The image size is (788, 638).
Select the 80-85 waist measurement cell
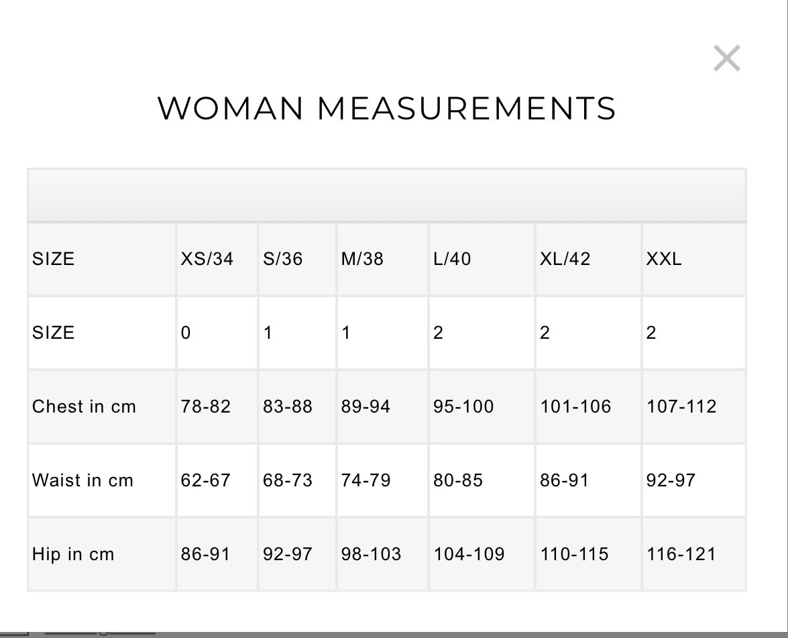[x=458, y=480]
